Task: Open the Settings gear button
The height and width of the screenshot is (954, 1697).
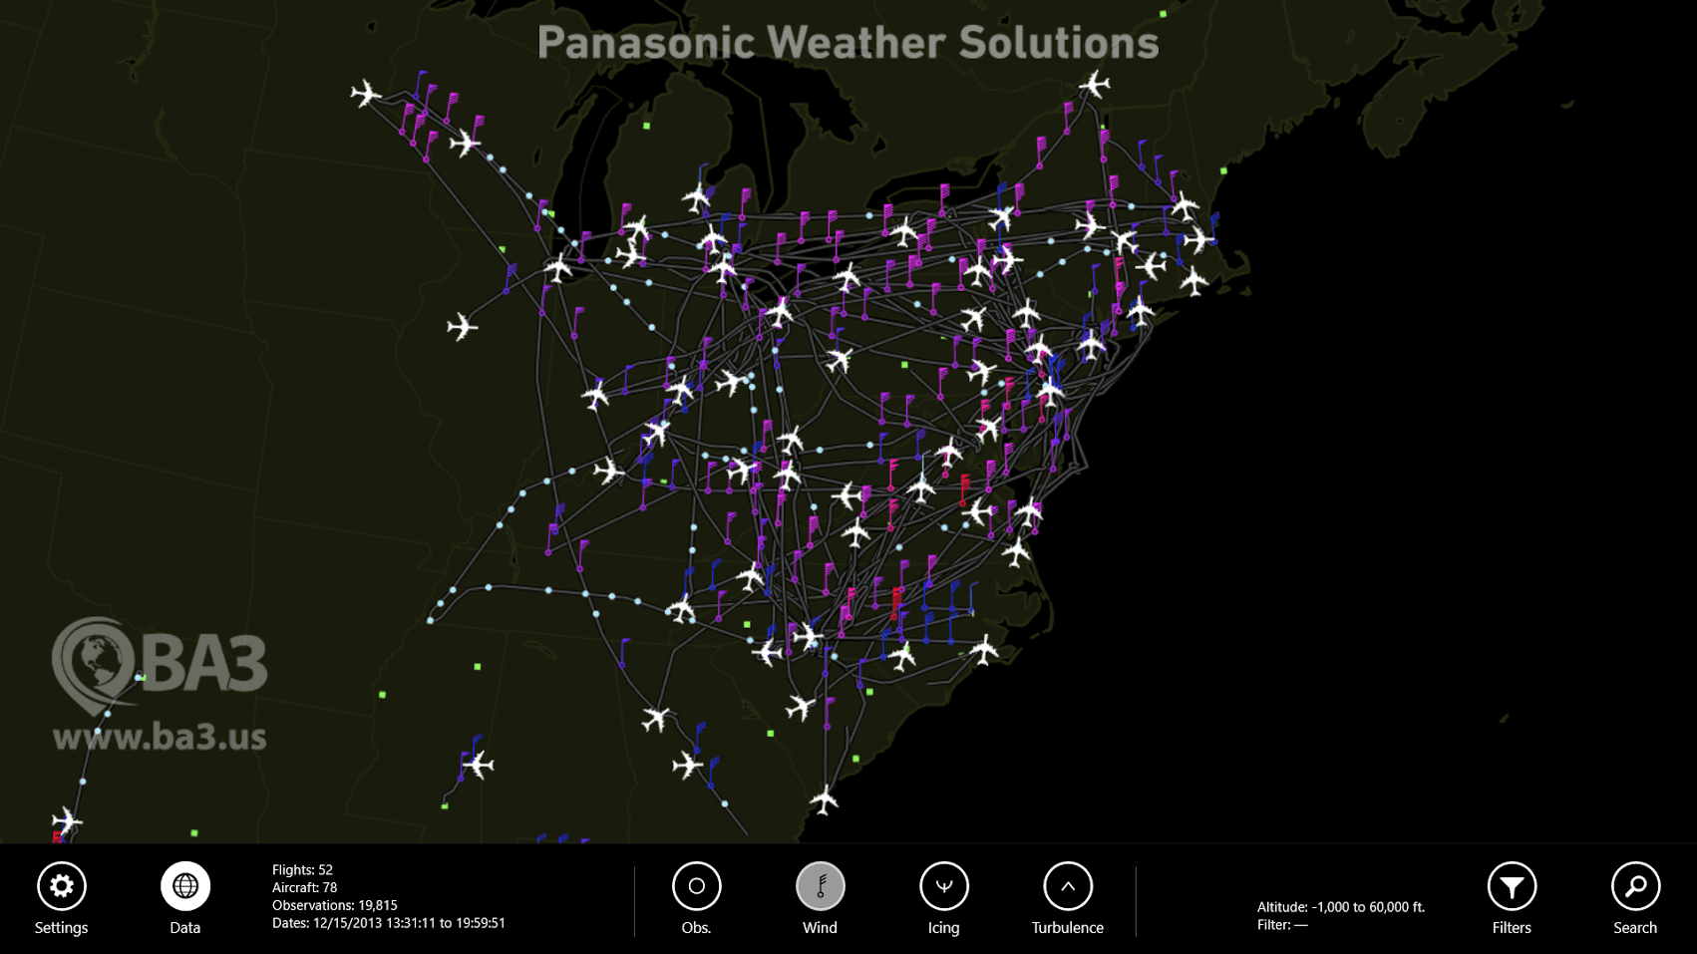Action: point(62,886)
